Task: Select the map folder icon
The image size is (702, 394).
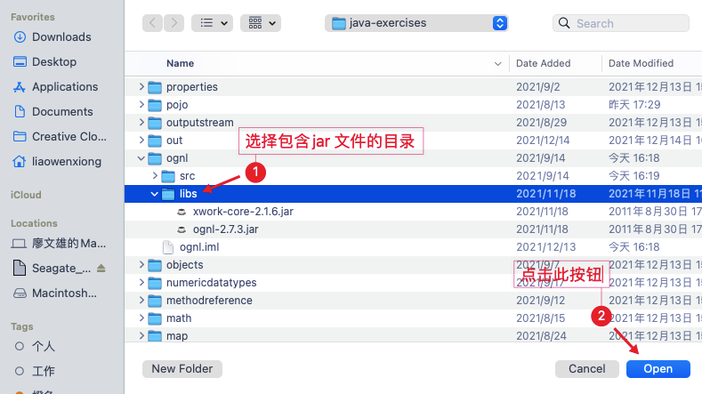Action: pyautogui.click(x=155, y=336)
